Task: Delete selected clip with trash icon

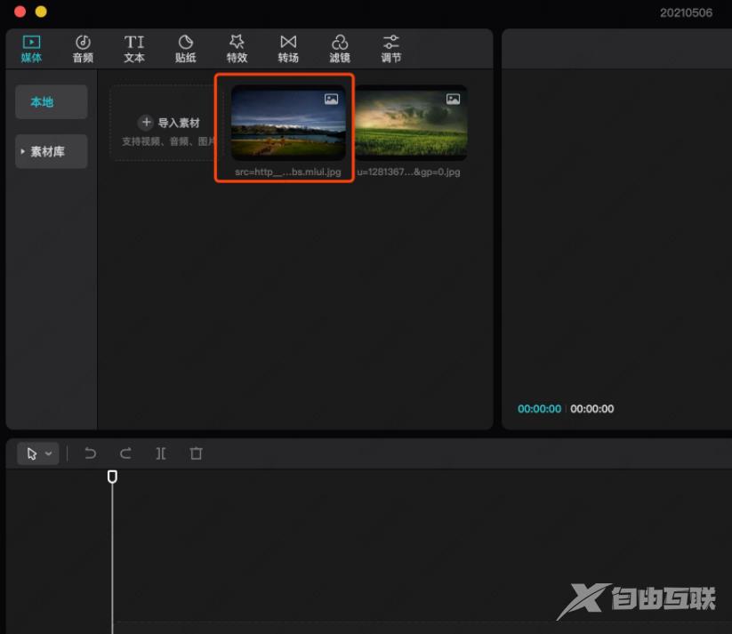Action: (196, 453)
